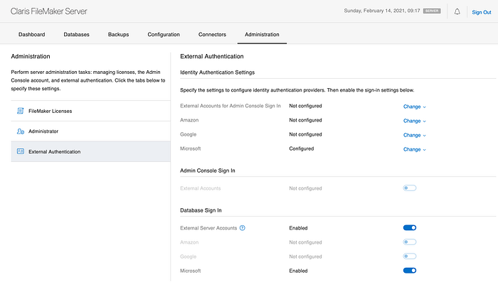Expand Change for External Accounts Admin Console
The image size is (498, 287).
pyautogui.click(x=414, y=107)
